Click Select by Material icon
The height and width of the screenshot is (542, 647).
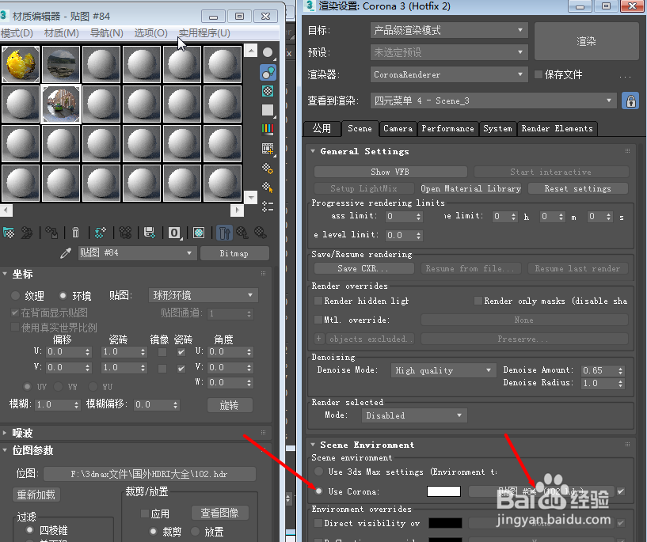(268, 188)
